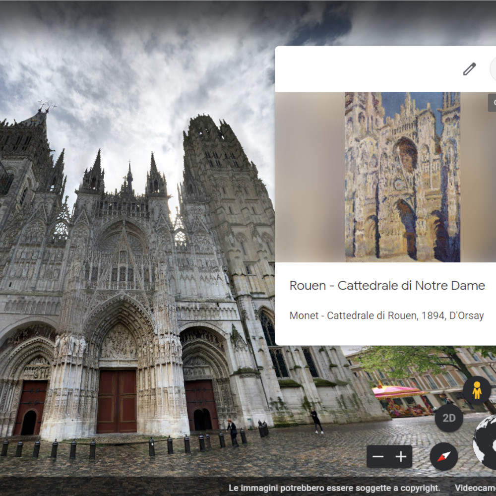Viewport: 496px width, 496px height.
Task: Click the title 'Rouen - Cattedrale di Notre Dame'
Action: tap(387, 285)
